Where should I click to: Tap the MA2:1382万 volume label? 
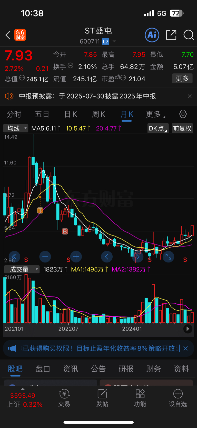[131, 269]
